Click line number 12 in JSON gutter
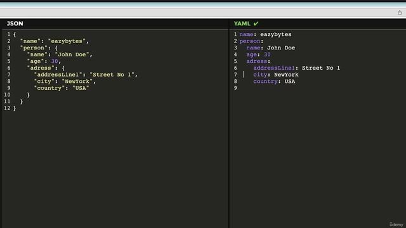This screenshot has width=406, height=228. pos(7,108)
